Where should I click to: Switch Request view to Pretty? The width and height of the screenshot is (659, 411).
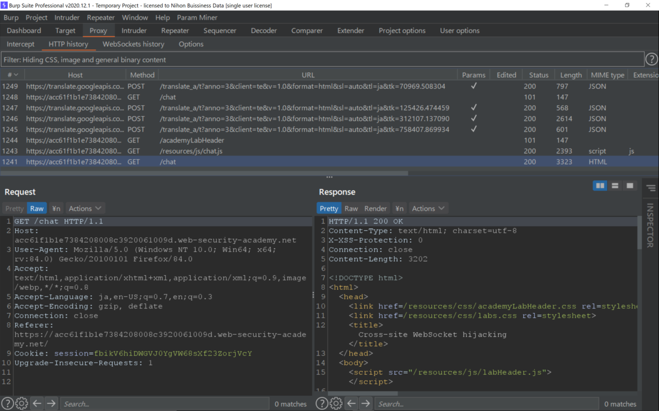14,208
